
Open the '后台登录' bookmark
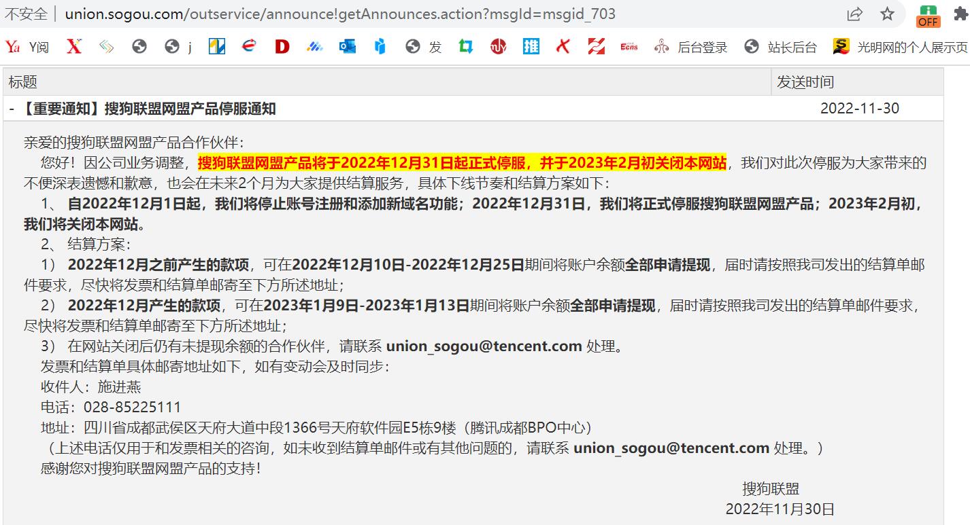[x=690, y=47]
